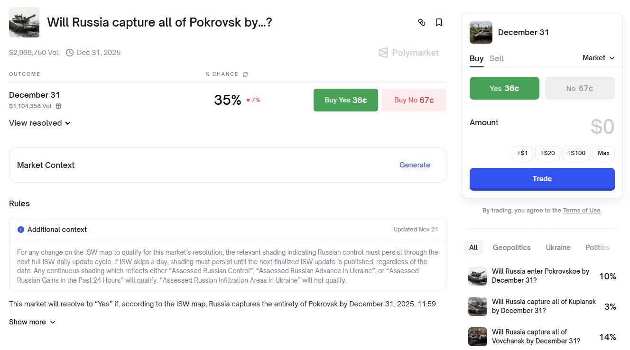Image resolution: width=630 pixels, height=350 pixels.
Task: Open the Terms of Use link
Action: tap(582, 211)
